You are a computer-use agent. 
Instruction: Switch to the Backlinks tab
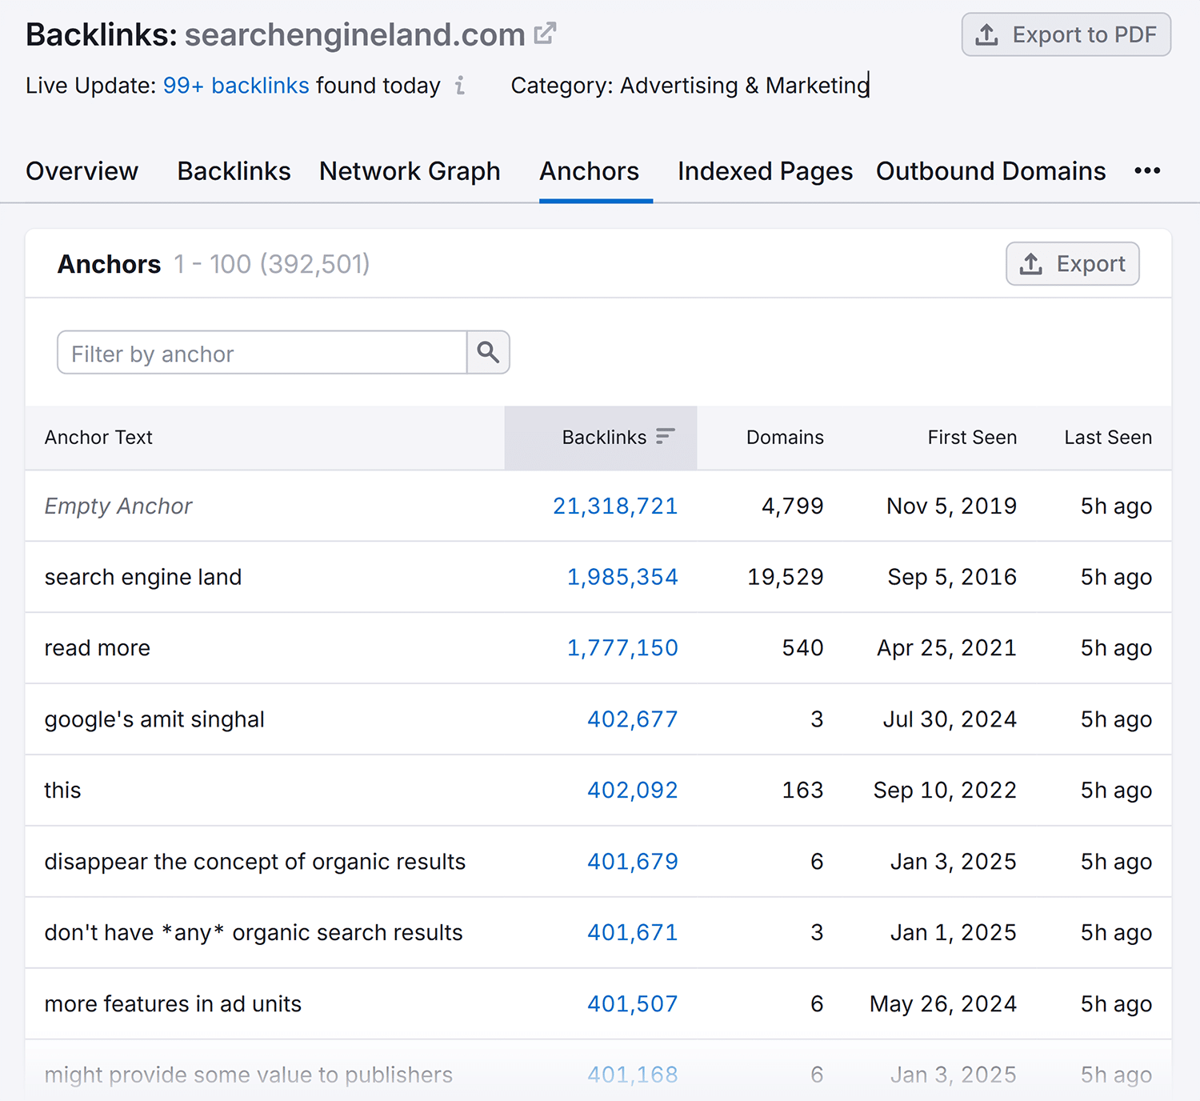point(234,171)
